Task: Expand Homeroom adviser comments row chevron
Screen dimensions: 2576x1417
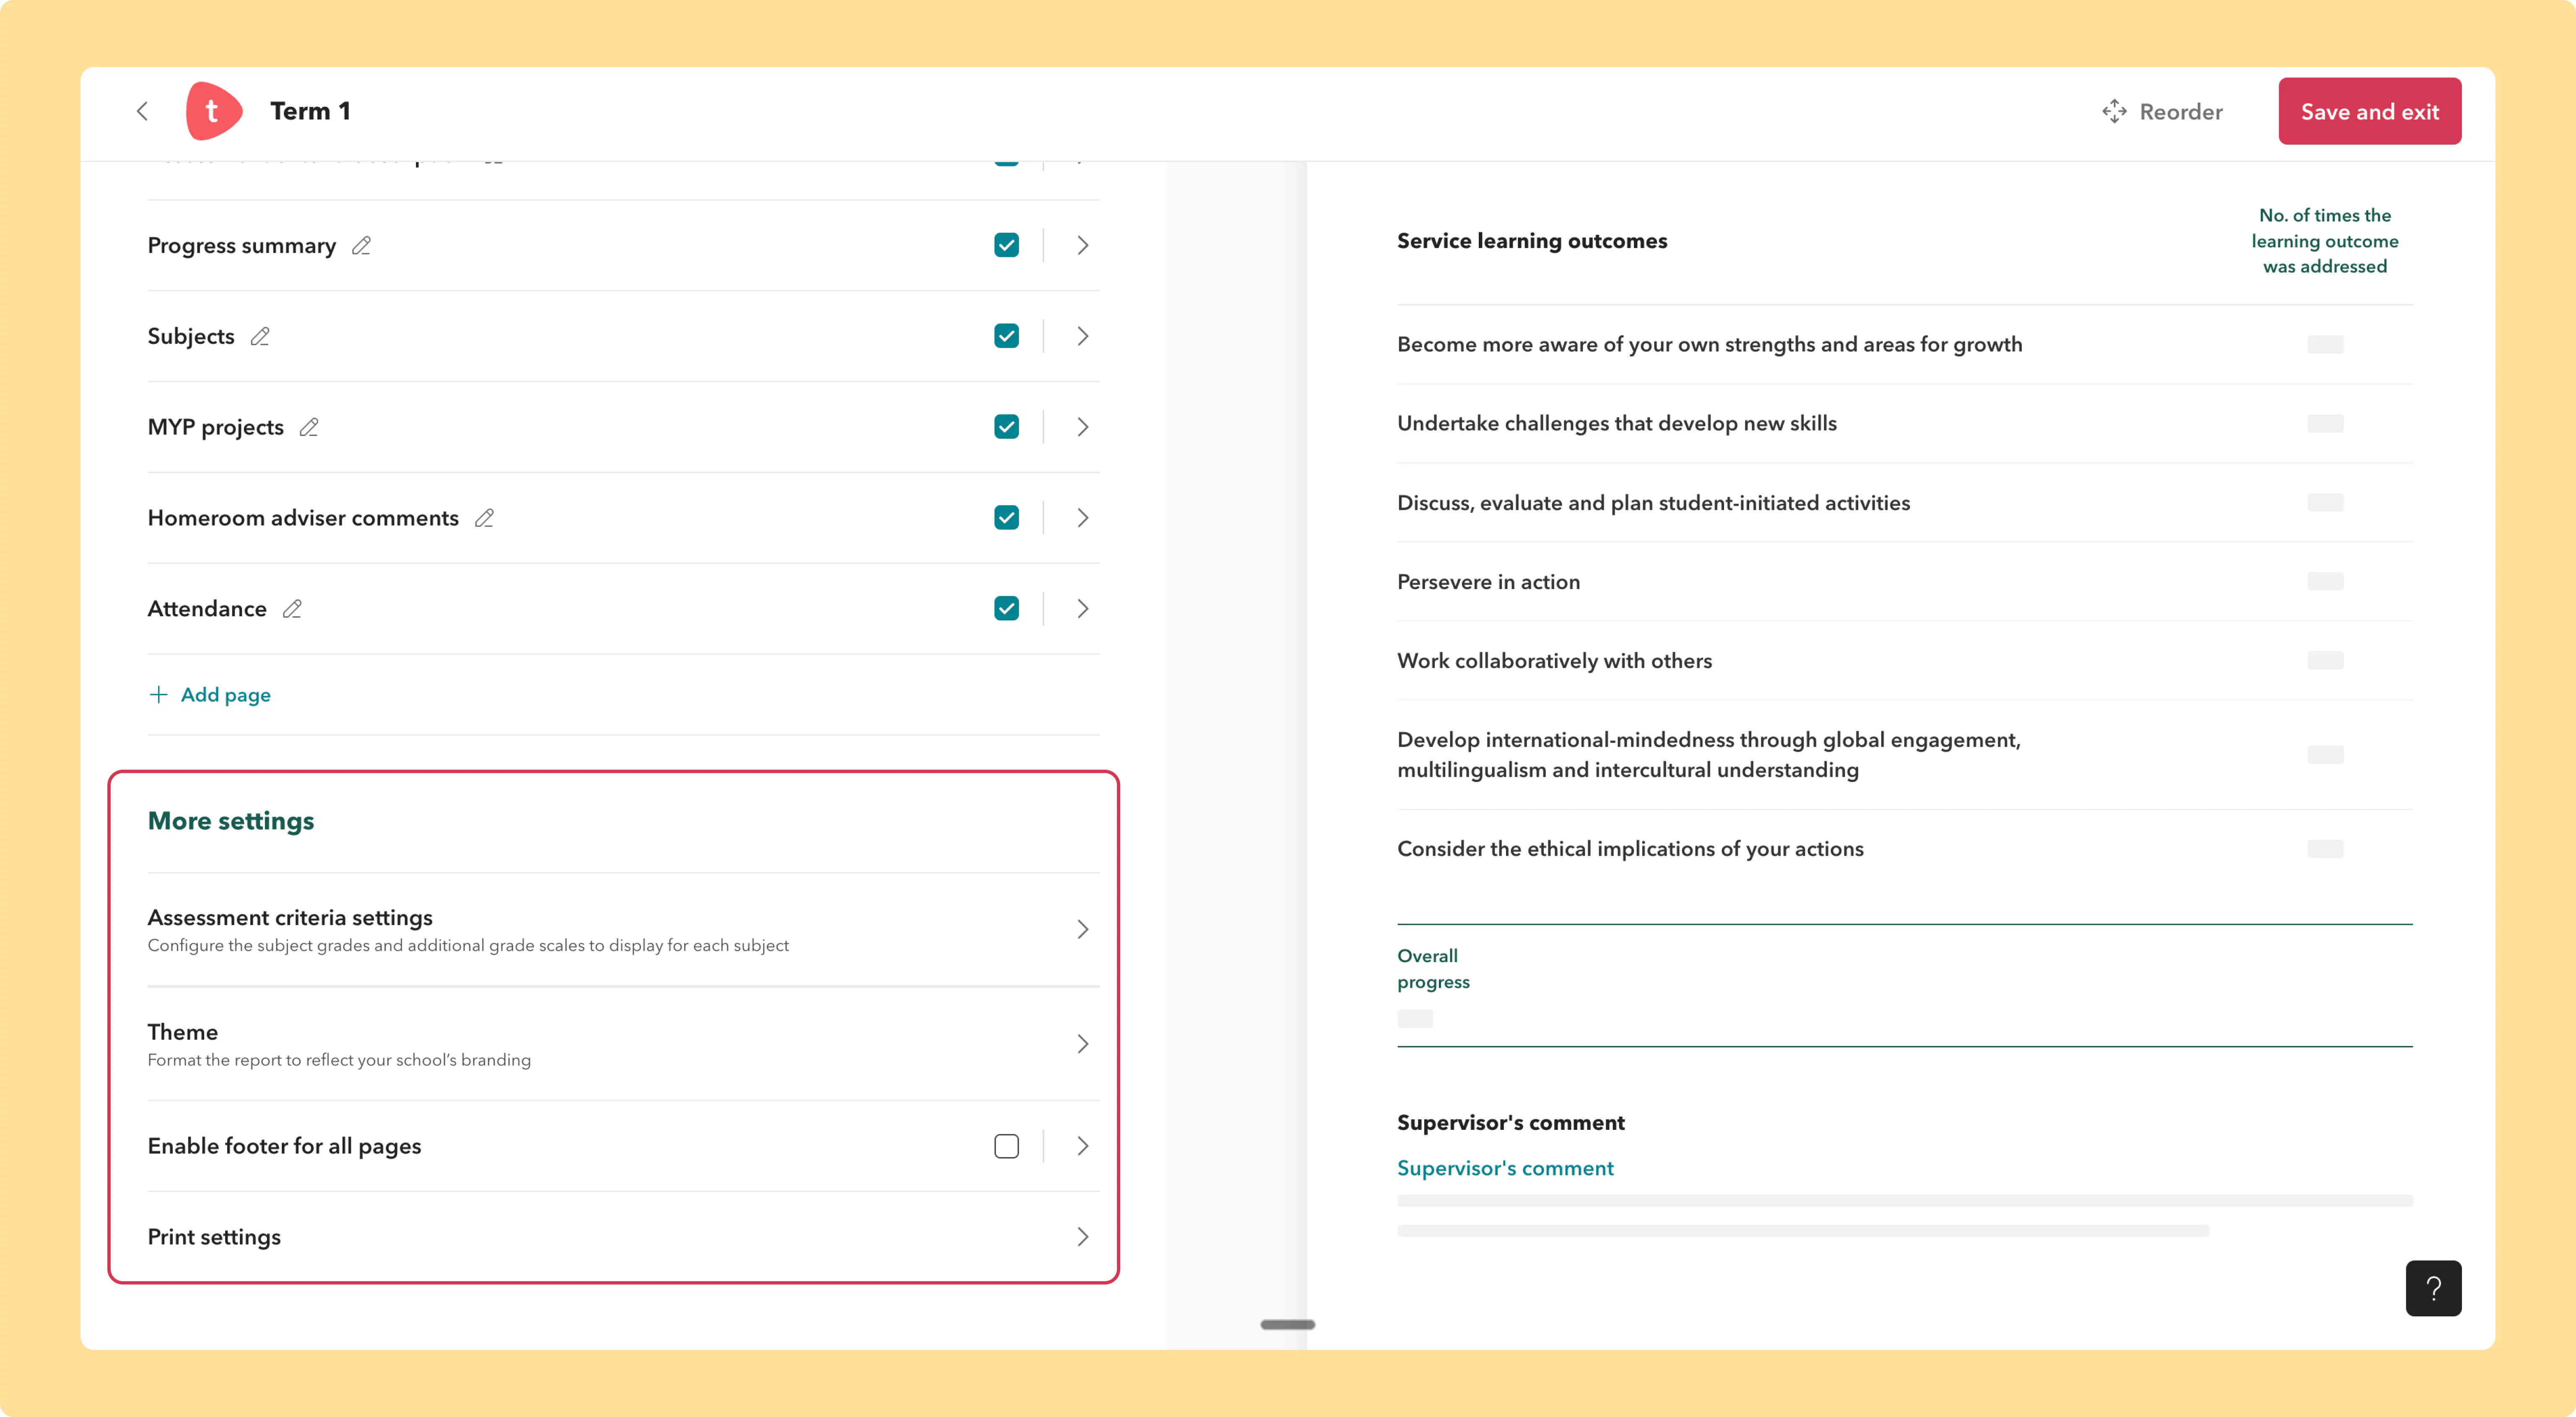Action: point(1083,518)
